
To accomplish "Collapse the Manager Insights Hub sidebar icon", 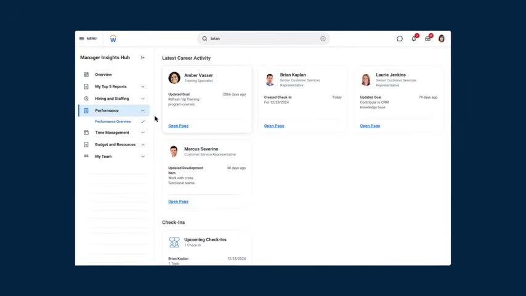I will tap(143, 57).
